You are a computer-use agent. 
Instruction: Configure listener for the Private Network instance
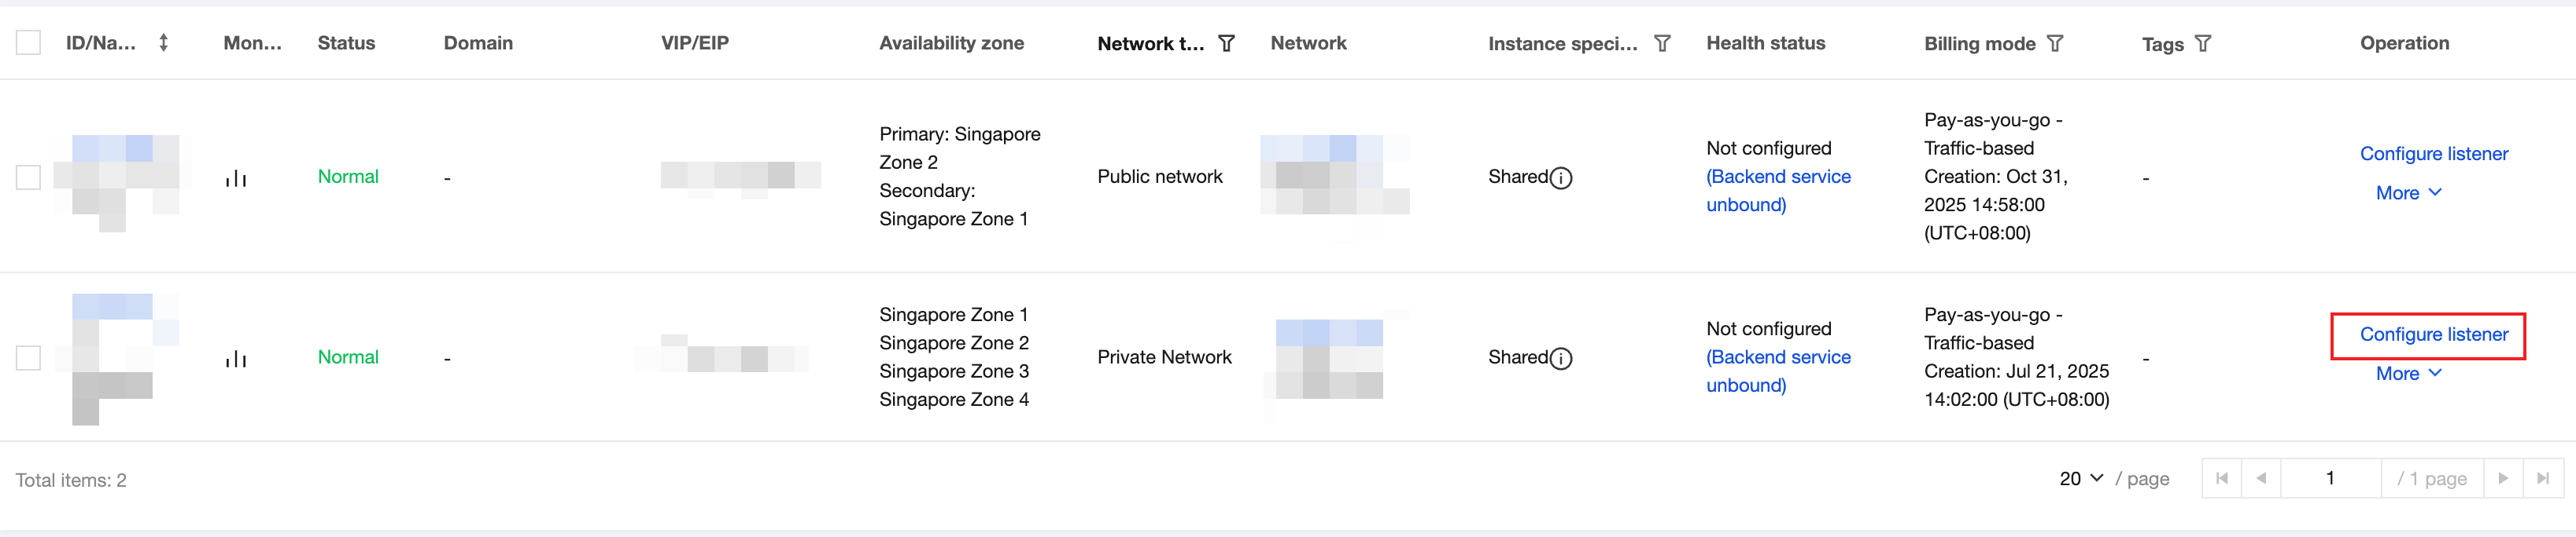tap(2433, 334)
